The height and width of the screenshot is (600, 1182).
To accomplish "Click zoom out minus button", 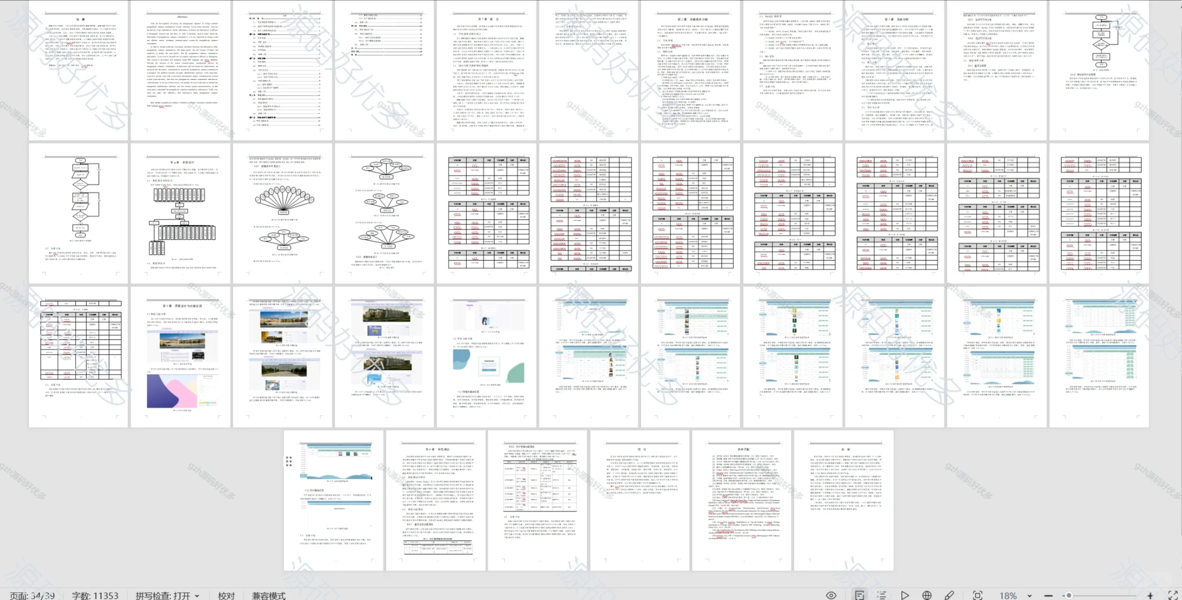I will click(x=1048, y=595).
